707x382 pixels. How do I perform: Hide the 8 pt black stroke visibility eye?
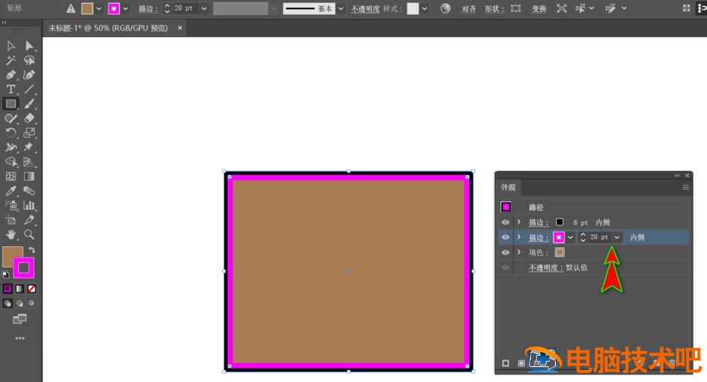coord(505,222)
